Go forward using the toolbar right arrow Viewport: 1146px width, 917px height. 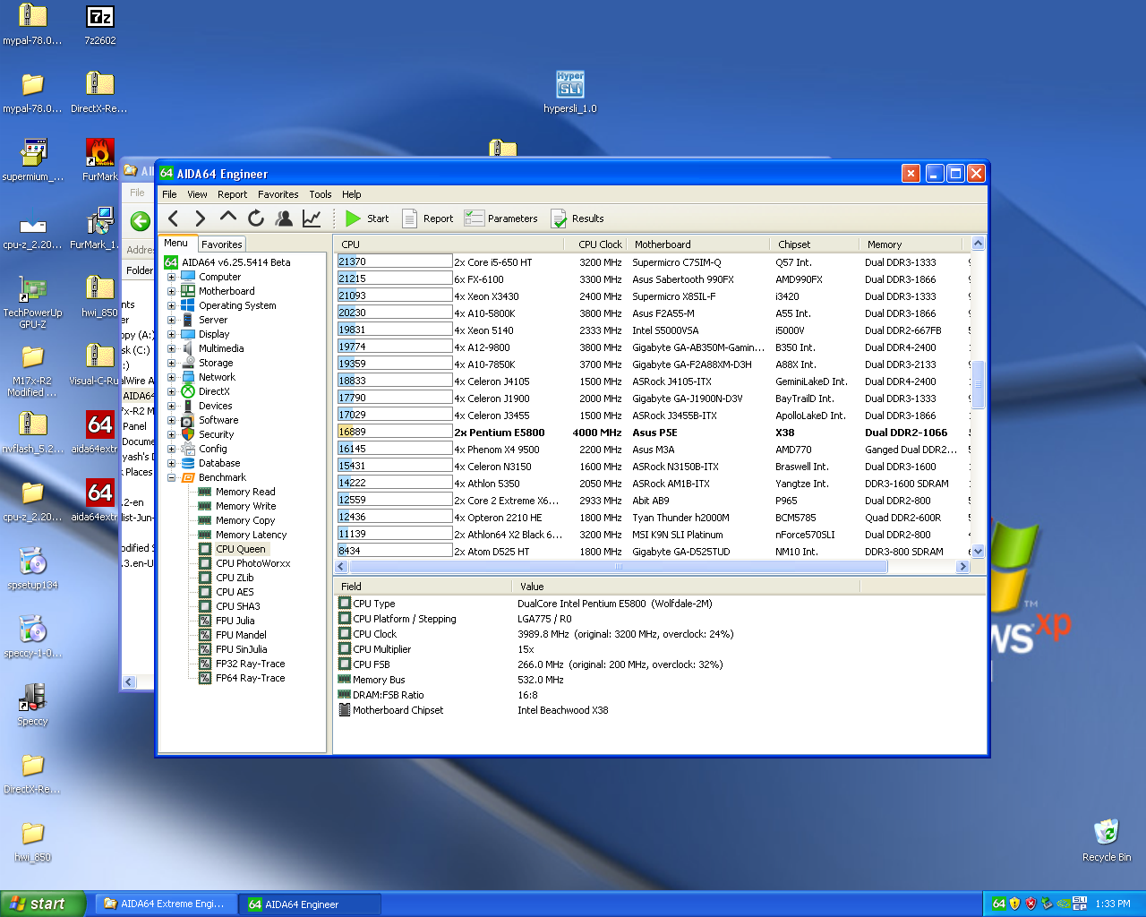pos(201,219)
